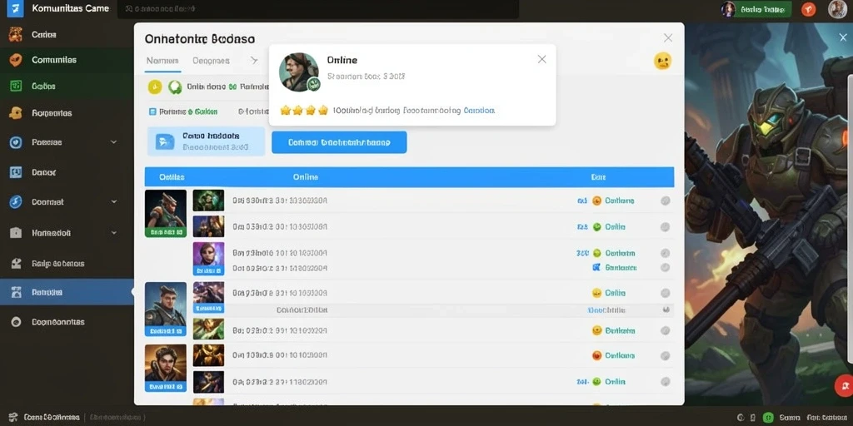853x426 pixels.
Task: Open the large avatar with the green label
Action: 166,214
